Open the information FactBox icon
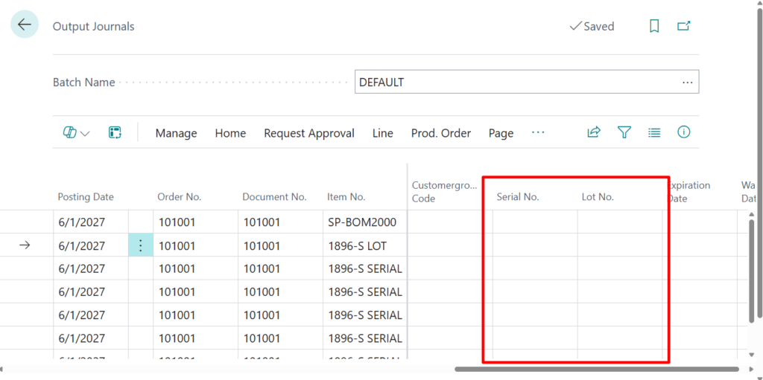This screenshot has width=763, height=380. [x=683, y=132]
